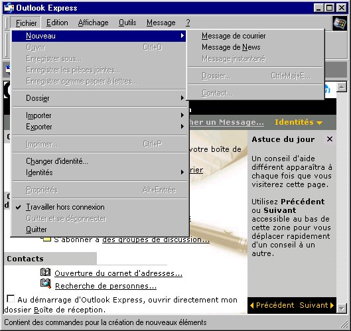Expand the Identités submenu in Fichier
Image resolution: width=351 pixels, height=331 pixels.
[x=99, y=172]
